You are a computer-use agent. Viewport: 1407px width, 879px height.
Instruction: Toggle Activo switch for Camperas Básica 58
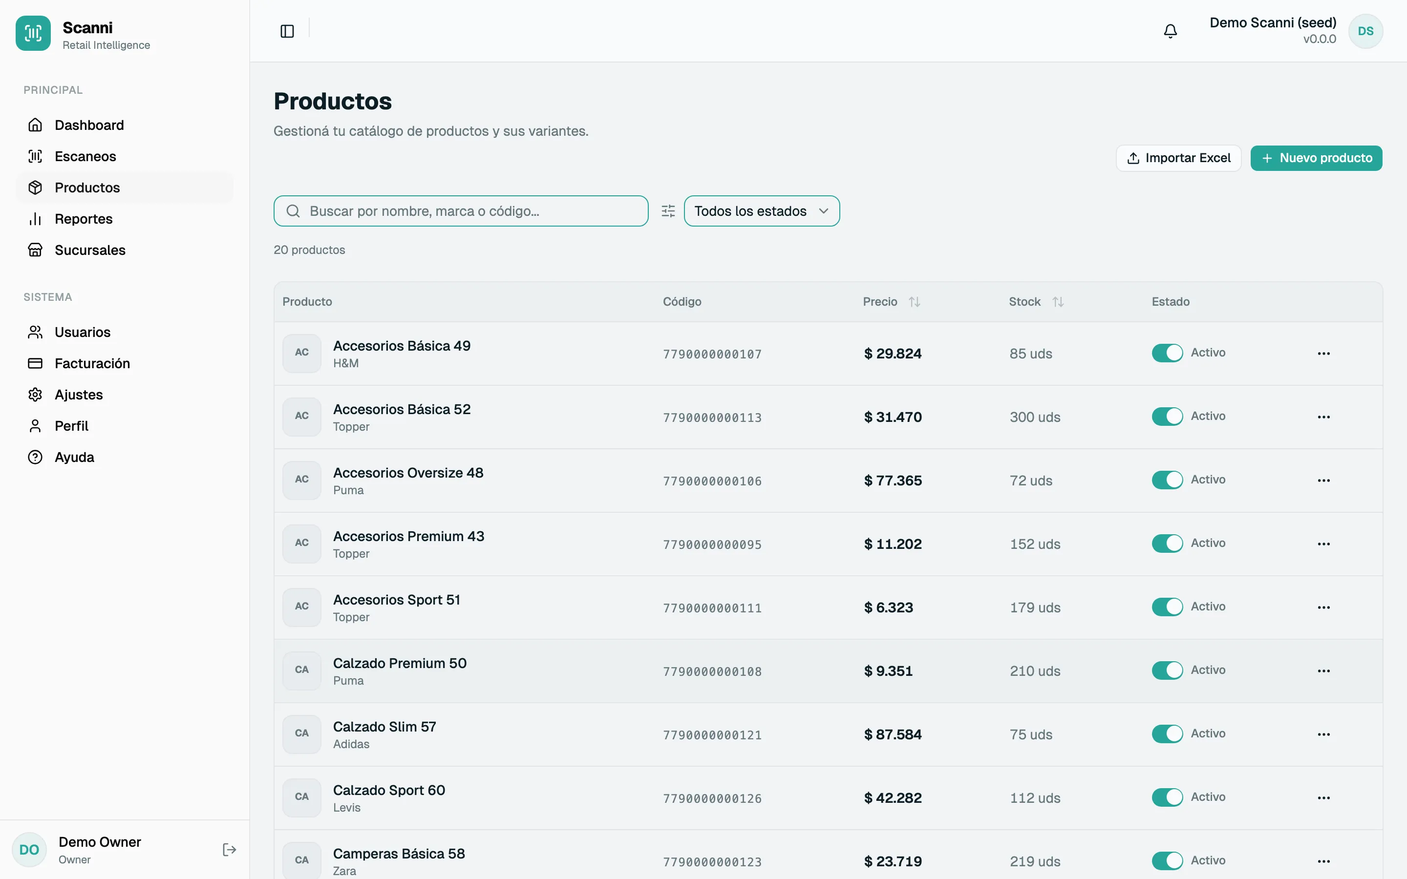click(1167, 860)
